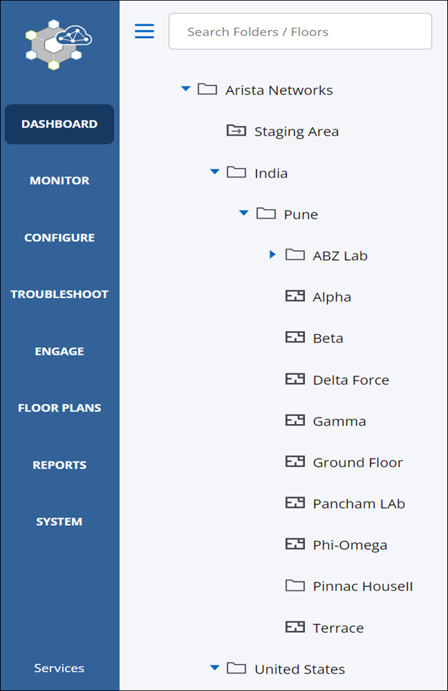Select the floor icon beside Ground Floor
448x691 pixels.
coord(294,461)
